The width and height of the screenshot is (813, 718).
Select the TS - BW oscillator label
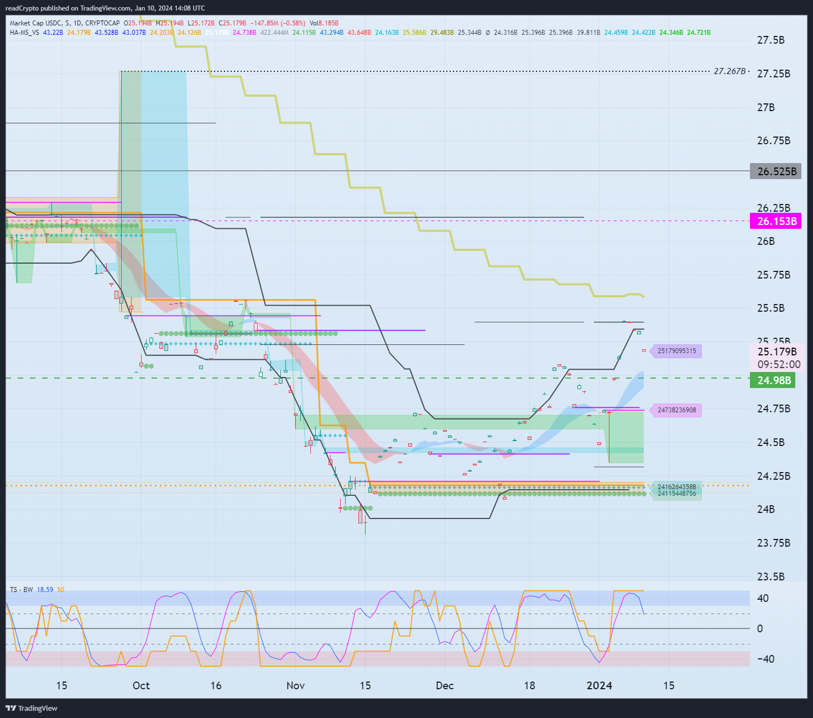point(21,590)
